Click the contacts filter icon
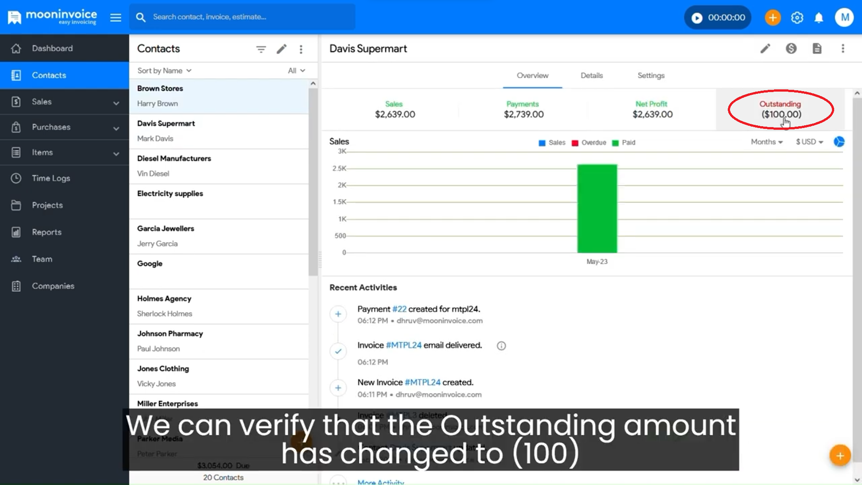 (261, 49)
